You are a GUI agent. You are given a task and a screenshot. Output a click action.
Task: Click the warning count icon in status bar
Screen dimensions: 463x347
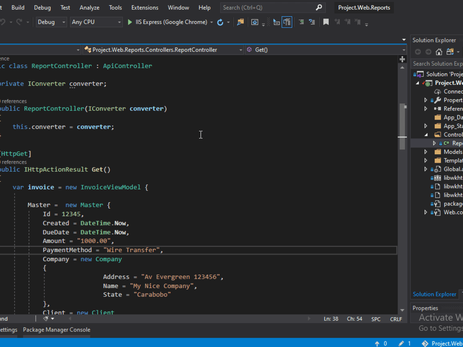click(x=376, y=344)
